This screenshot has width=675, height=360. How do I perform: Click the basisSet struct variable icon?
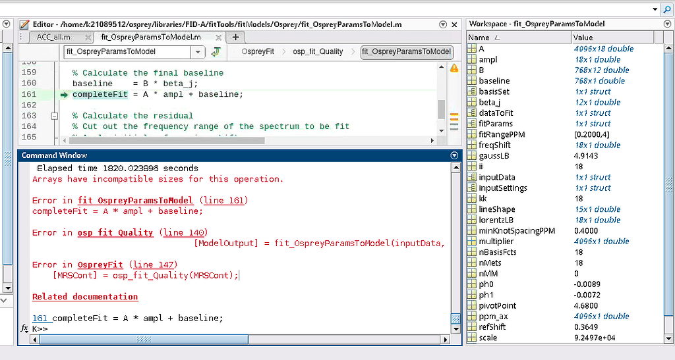click(x=472, y=91)
